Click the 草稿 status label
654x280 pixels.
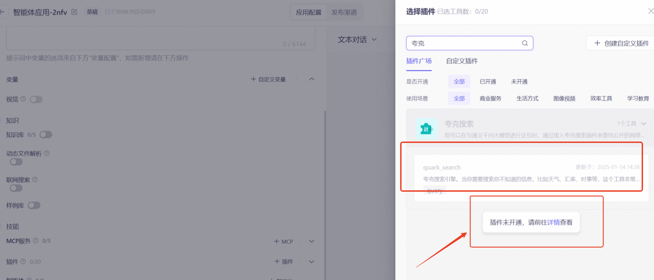pyautogui.click(x=92, y=12)
